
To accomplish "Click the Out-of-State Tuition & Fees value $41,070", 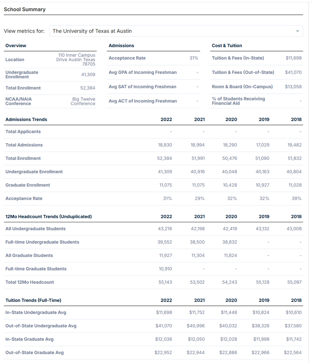I will coord(293,73).
